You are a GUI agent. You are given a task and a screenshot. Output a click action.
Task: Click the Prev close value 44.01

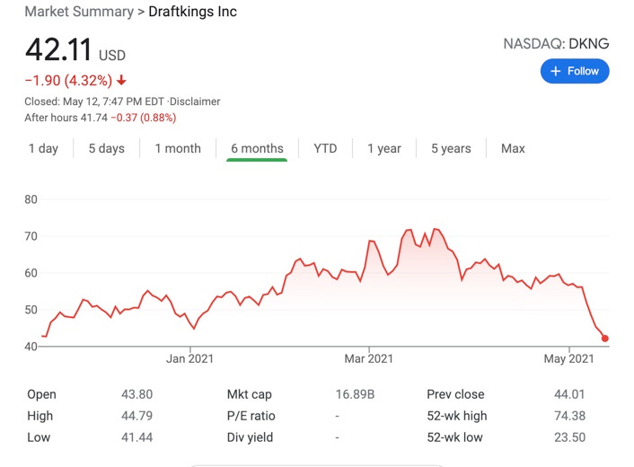point(569,394)
